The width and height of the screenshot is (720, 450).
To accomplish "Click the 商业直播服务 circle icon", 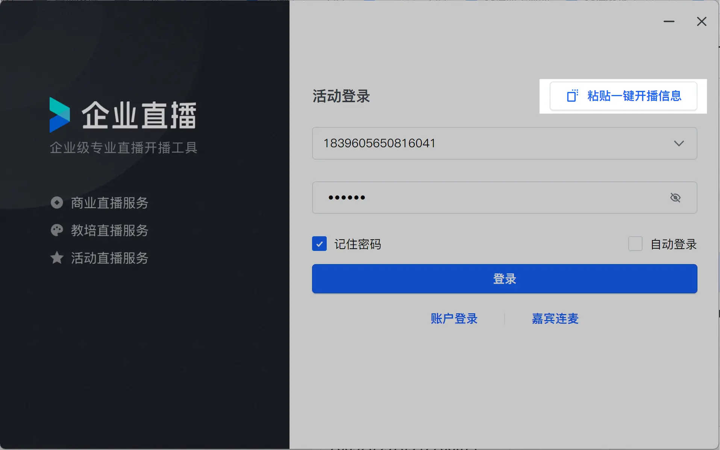I will [57, 203].
